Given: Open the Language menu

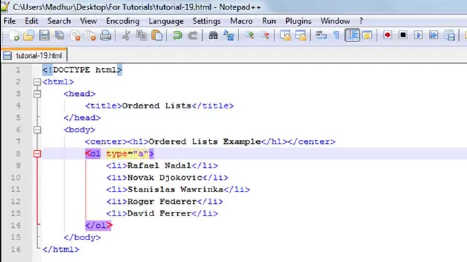Looking at the screenshot, I should pos(166,21).
